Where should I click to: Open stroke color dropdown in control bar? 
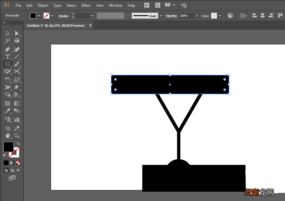point(52,16)
